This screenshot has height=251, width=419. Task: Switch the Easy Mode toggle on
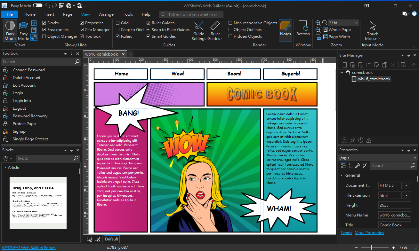tap(37, 6)
